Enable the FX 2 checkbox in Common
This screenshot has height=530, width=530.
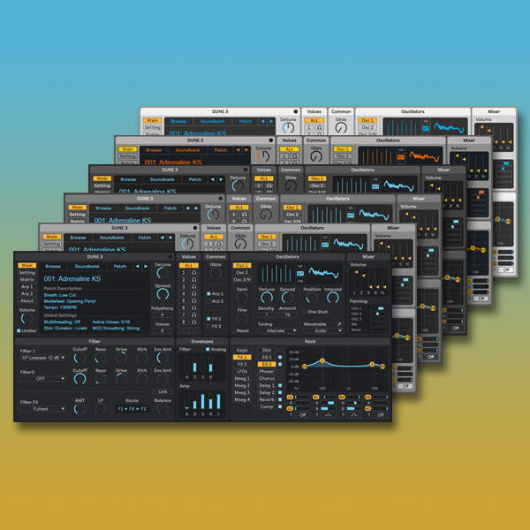[208, 326]
